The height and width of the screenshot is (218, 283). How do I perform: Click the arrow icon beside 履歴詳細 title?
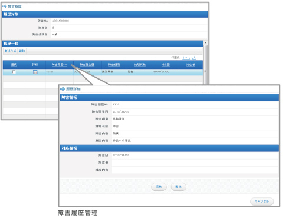(x=62, y=89)
